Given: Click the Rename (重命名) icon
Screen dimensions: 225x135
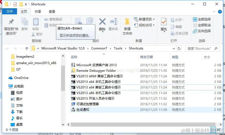Looking at the screenshot, I should 113,24.
